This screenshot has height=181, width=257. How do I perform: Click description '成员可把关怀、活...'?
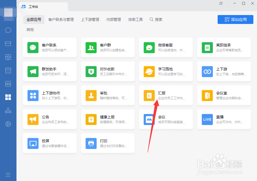[55, 74]
